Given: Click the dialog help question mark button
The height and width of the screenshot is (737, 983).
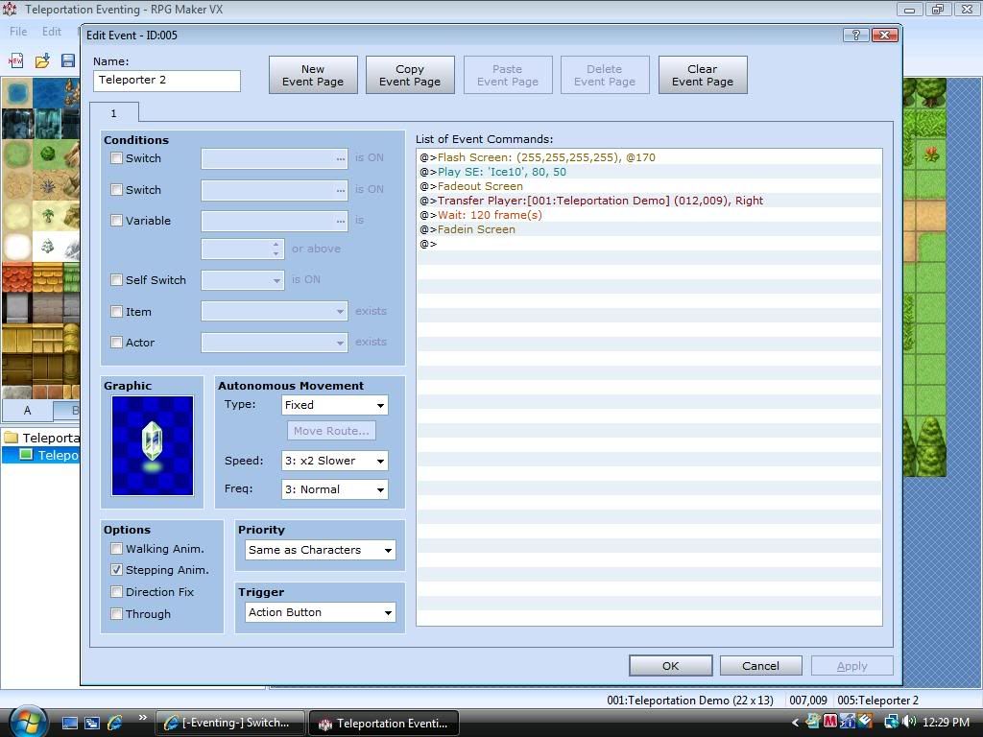Looking at the screenshot, I should pos(855,36).
